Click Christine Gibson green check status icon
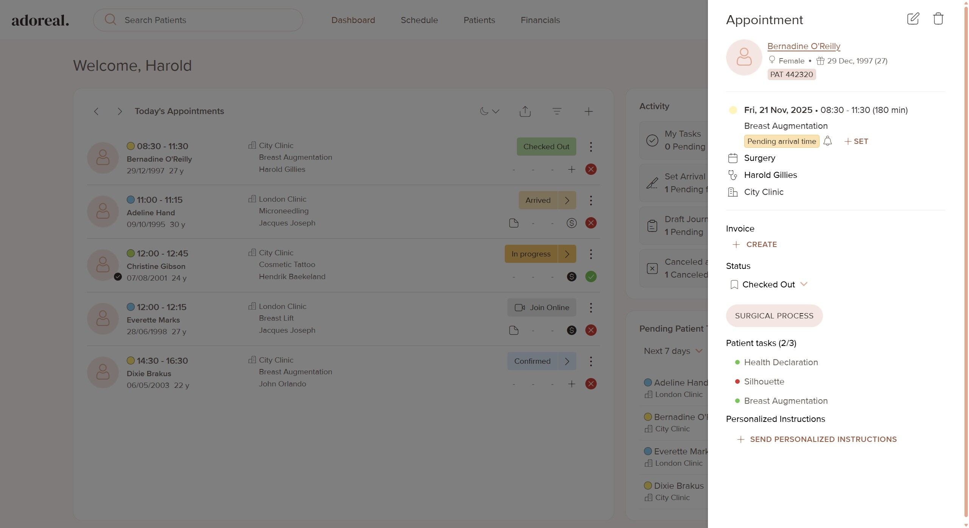The width and height of the screenshot is (969, 528). 591,276
